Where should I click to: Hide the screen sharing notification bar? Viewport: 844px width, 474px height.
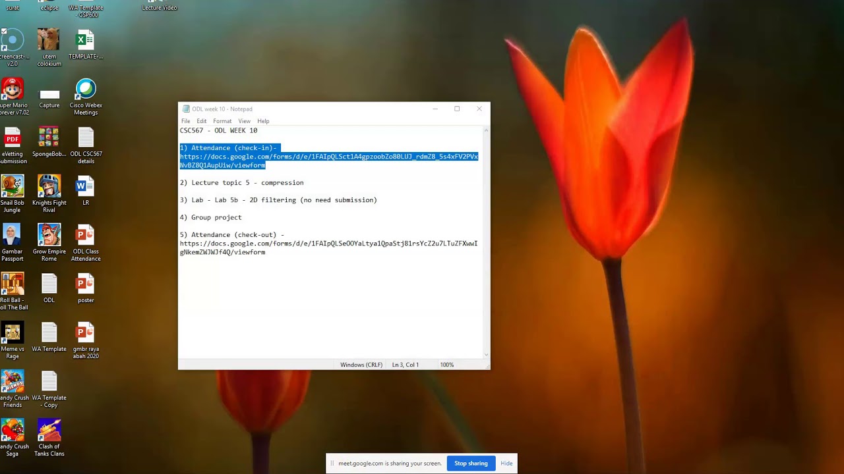(x=506, y=463)
